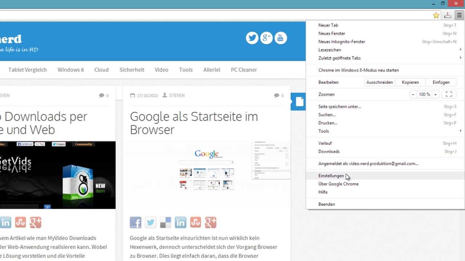Open Verlauf from menu

pyautogui.click(x=385, y=143)
